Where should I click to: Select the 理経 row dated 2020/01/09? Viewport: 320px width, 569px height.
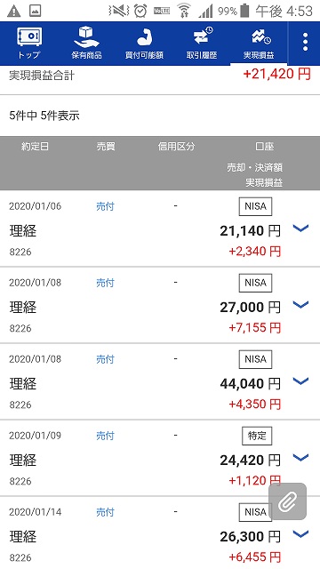click(160, 458)
